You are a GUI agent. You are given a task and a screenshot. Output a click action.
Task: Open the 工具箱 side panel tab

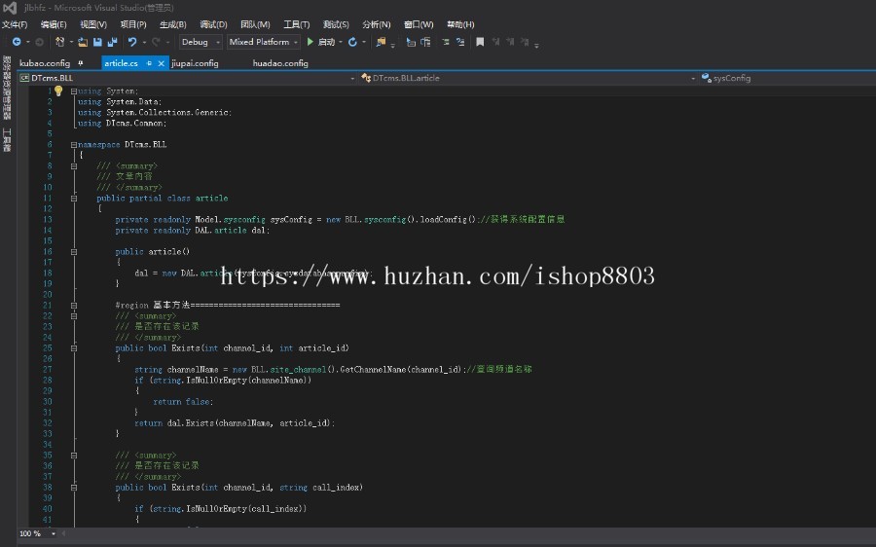pos(7,140)
